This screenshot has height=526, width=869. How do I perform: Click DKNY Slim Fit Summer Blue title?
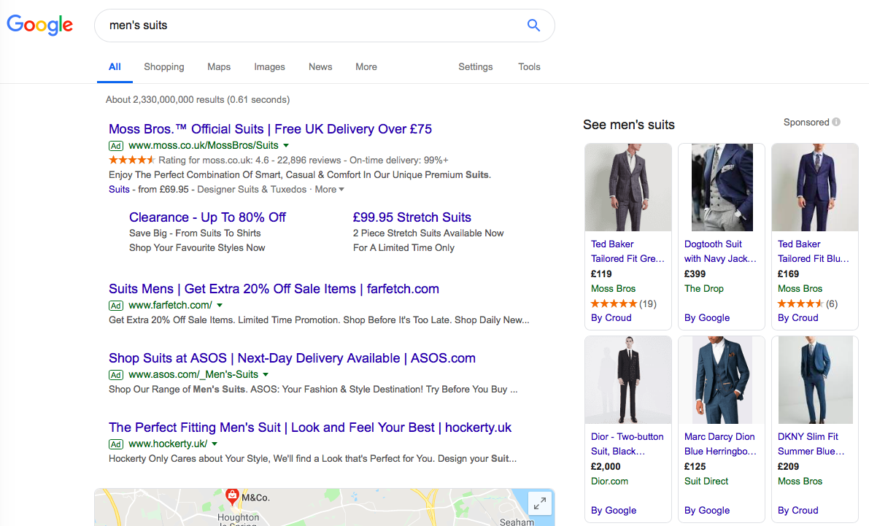point(811,444)
